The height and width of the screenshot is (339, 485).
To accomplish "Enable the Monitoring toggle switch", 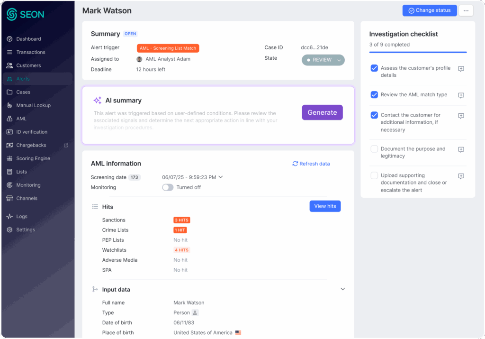I will tap(168, 187).
